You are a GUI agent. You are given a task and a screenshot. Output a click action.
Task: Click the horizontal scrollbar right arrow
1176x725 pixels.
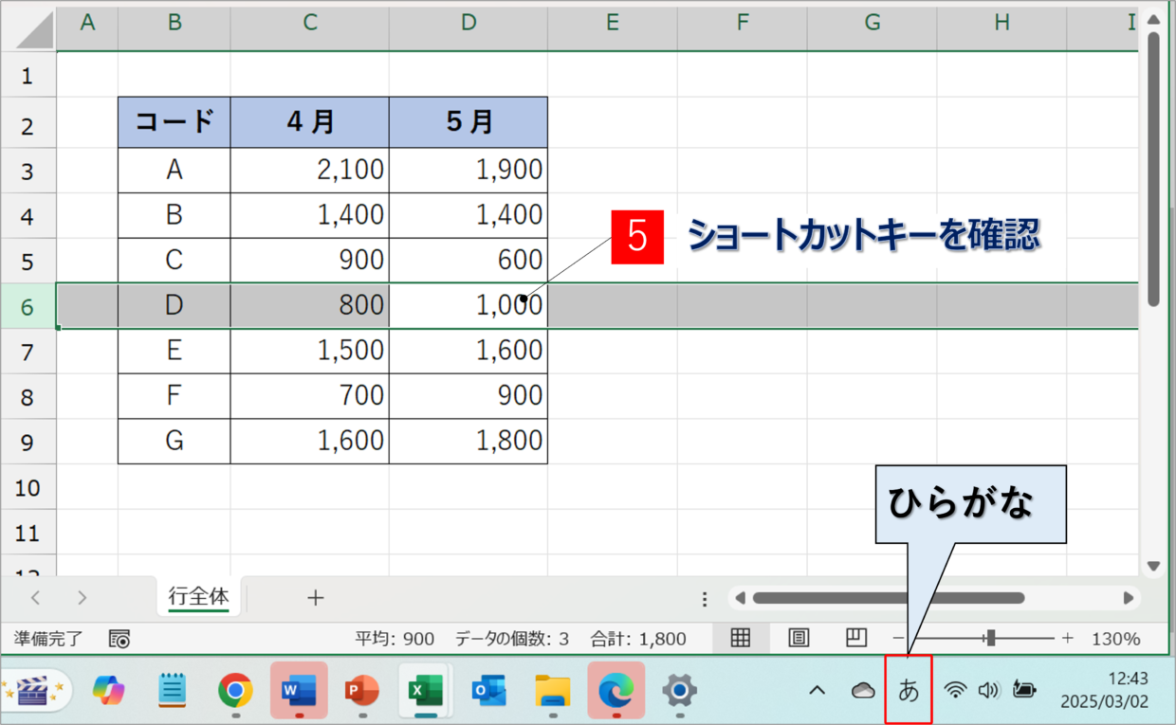click(1129, 598)
